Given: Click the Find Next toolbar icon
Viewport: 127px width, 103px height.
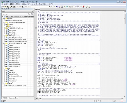Looking at the screenshot, I should [x=54, y=7].
